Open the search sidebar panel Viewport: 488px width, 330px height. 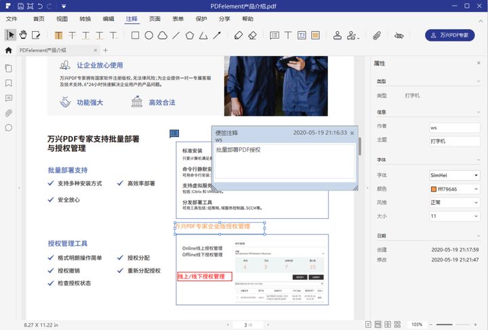point(9,127)
